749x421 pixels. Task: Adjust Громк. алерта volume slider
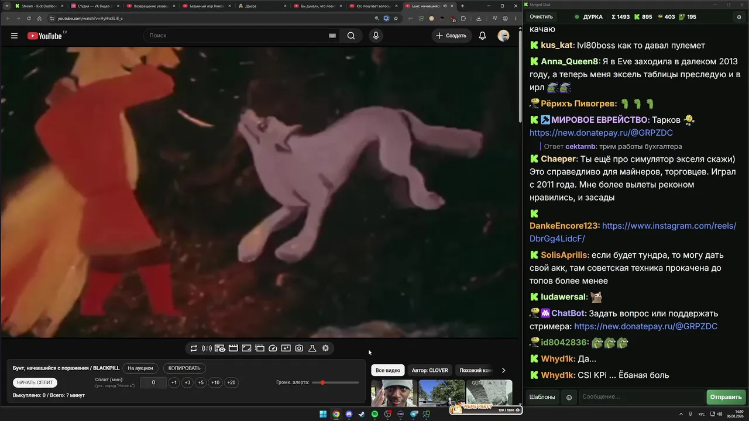pos(335,382)
